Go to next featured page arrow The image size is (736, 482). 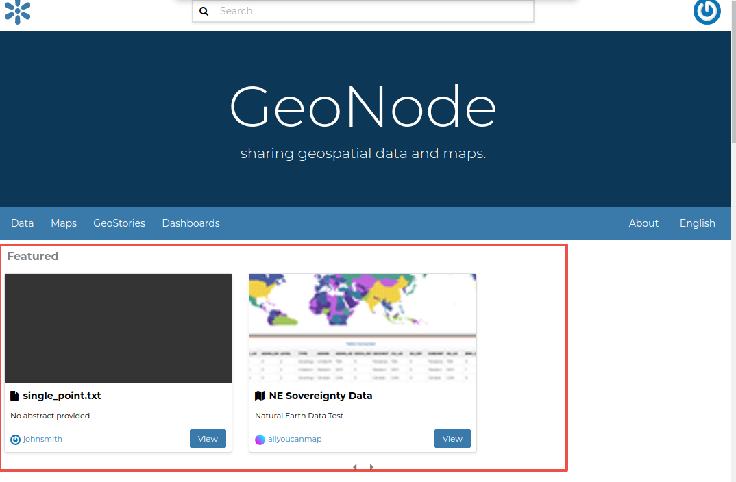click(x=371, y=467)
